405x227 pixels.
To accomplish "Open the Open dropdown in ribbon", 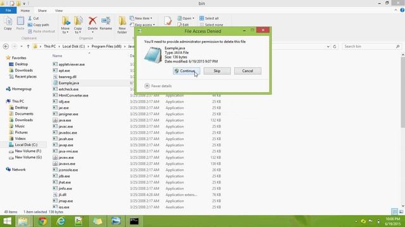I will tap(186, 18).
